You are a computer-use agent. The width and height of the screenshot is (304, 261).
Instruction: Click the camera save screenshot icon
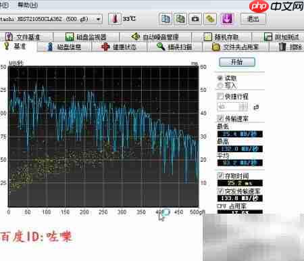(195, 19)
